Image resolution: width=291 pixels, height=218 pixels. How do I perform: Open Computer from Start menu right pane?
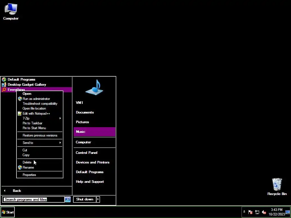[x=94, y=142]
